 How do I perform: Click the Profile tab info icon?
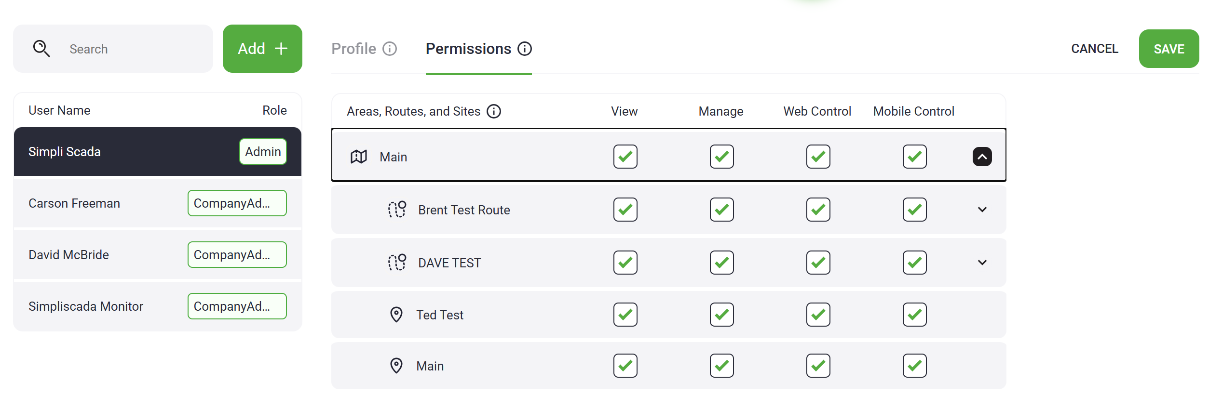(x=390, y=49)
